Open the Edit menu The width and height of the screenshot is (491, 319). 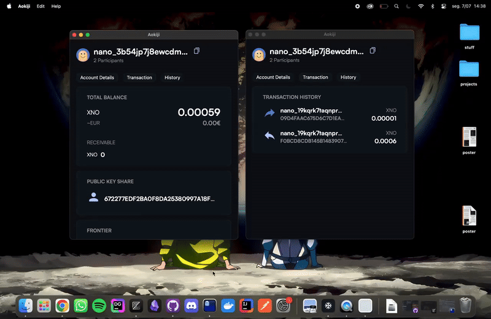click(41, 6)
